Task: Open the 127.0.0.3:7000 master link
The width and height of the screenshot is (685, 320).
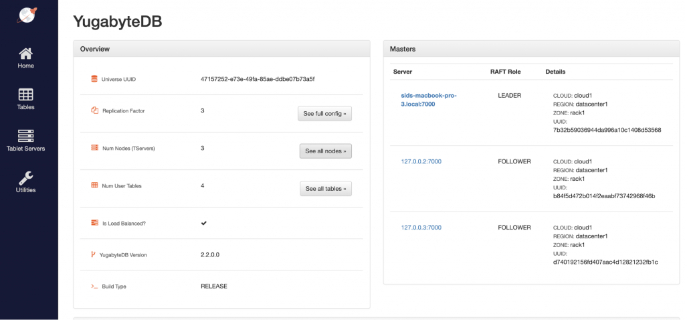Action: [x=421, y=228]
